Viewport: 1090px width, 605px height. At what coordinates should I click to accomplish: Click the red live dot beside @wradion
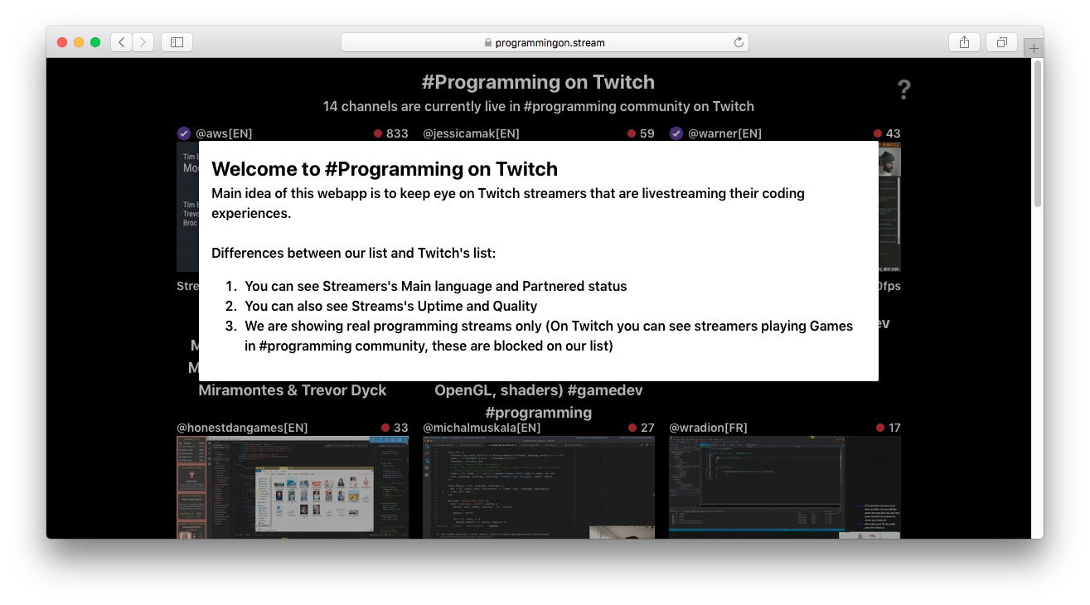[879, 428]
